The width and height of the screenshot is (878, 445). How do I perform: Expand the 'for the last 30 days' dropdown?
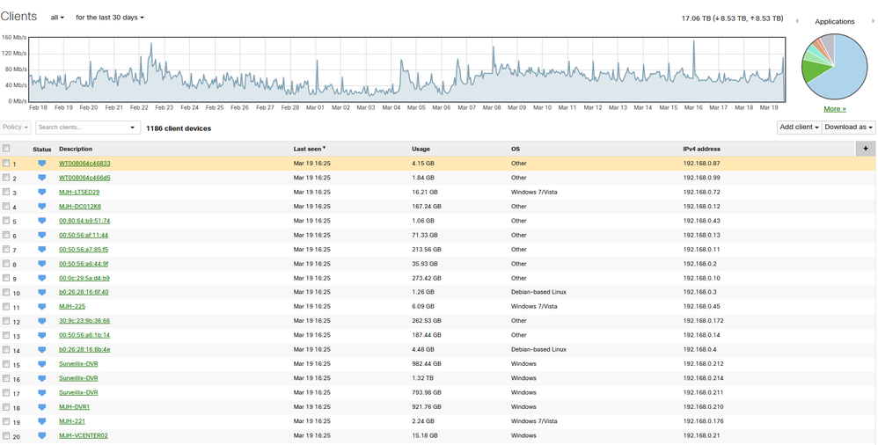tap(109, 18)
